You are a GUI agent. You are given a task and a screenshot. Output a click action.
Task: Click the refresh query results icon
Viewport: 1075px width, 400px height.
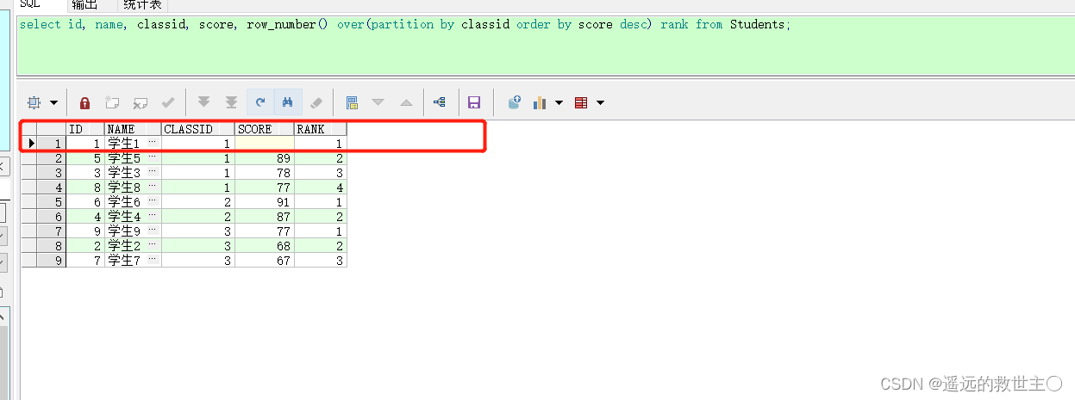coord(259,102)
